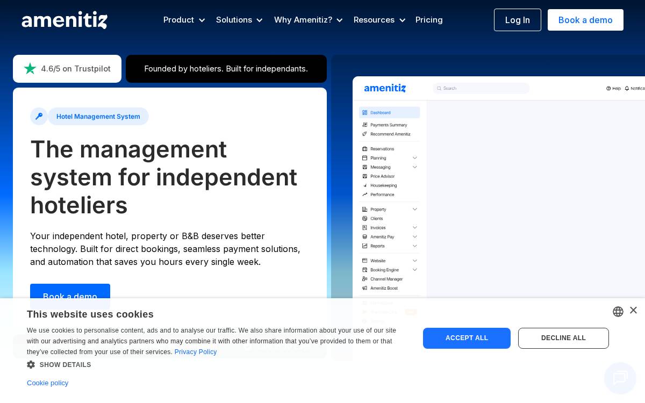Screen dimensions: 645x403
Task: Click the Founded by hoteliers black badge
Action: tap(226, 69)
